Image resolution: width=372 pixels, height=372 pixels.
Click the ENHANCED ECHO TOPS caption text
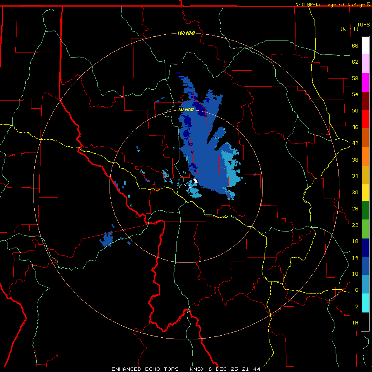[x=145, y=369]
